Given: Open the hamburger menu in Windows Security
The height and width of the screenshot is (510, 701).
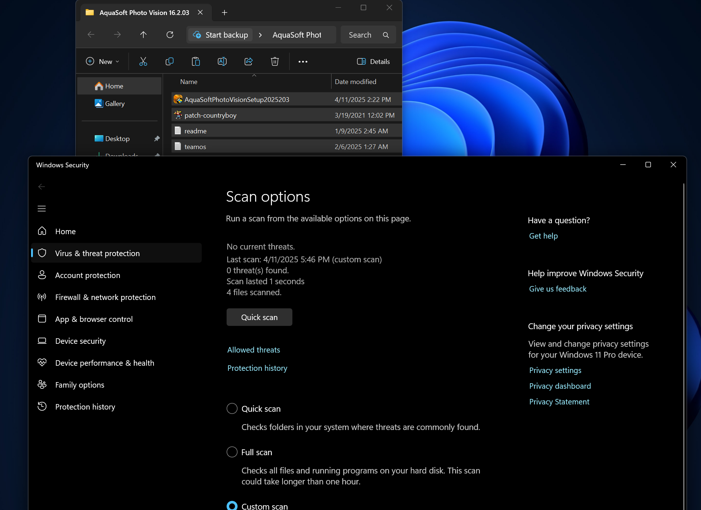Looking at the screenshot, I should pos(42,209).
